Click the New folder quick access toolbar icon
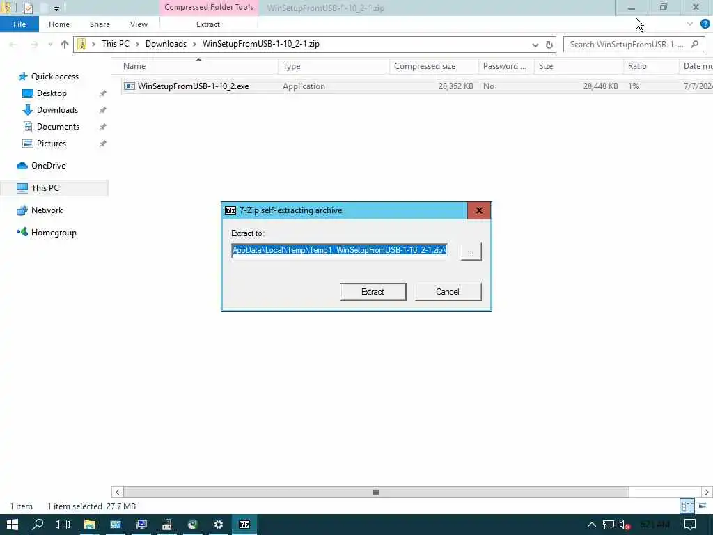The image size is (713, 535). [x=44, y=8]
